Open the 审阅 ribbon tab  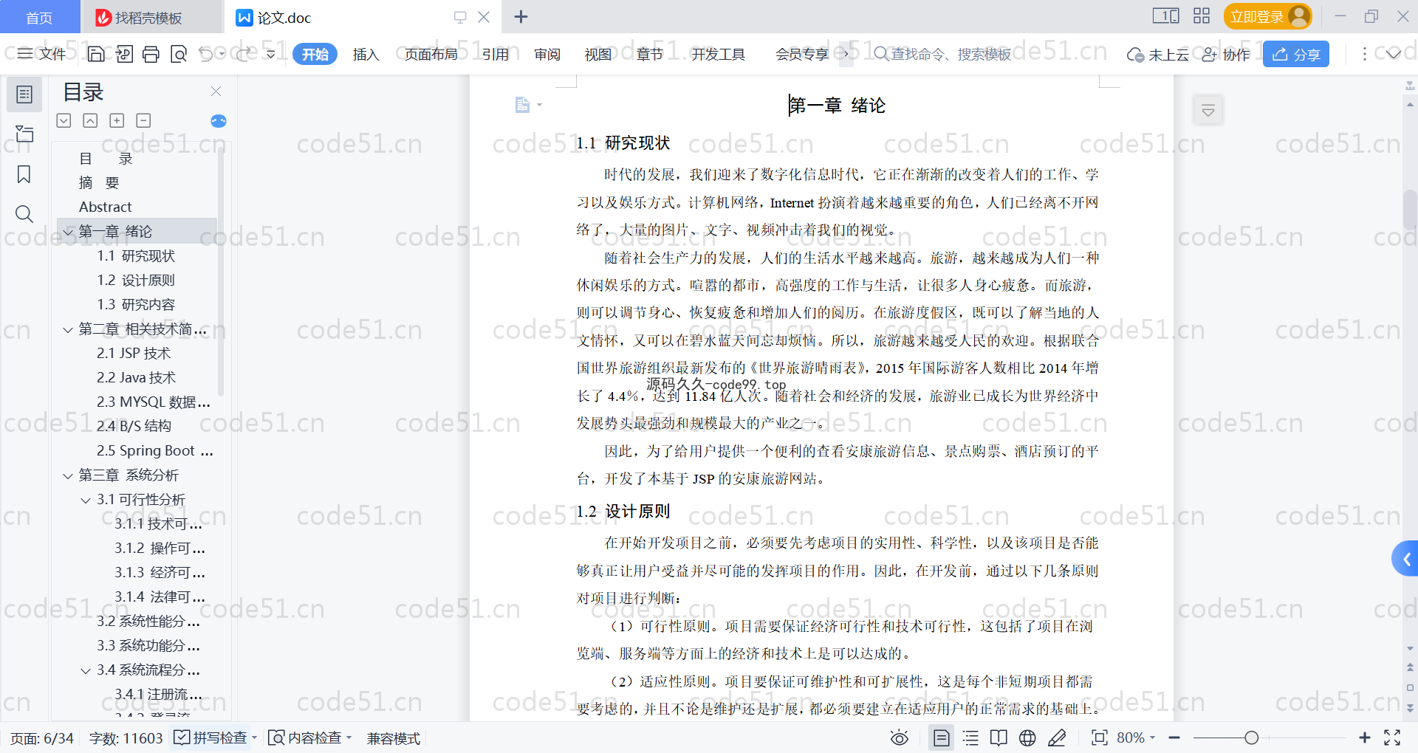click(x=547, y=54)
